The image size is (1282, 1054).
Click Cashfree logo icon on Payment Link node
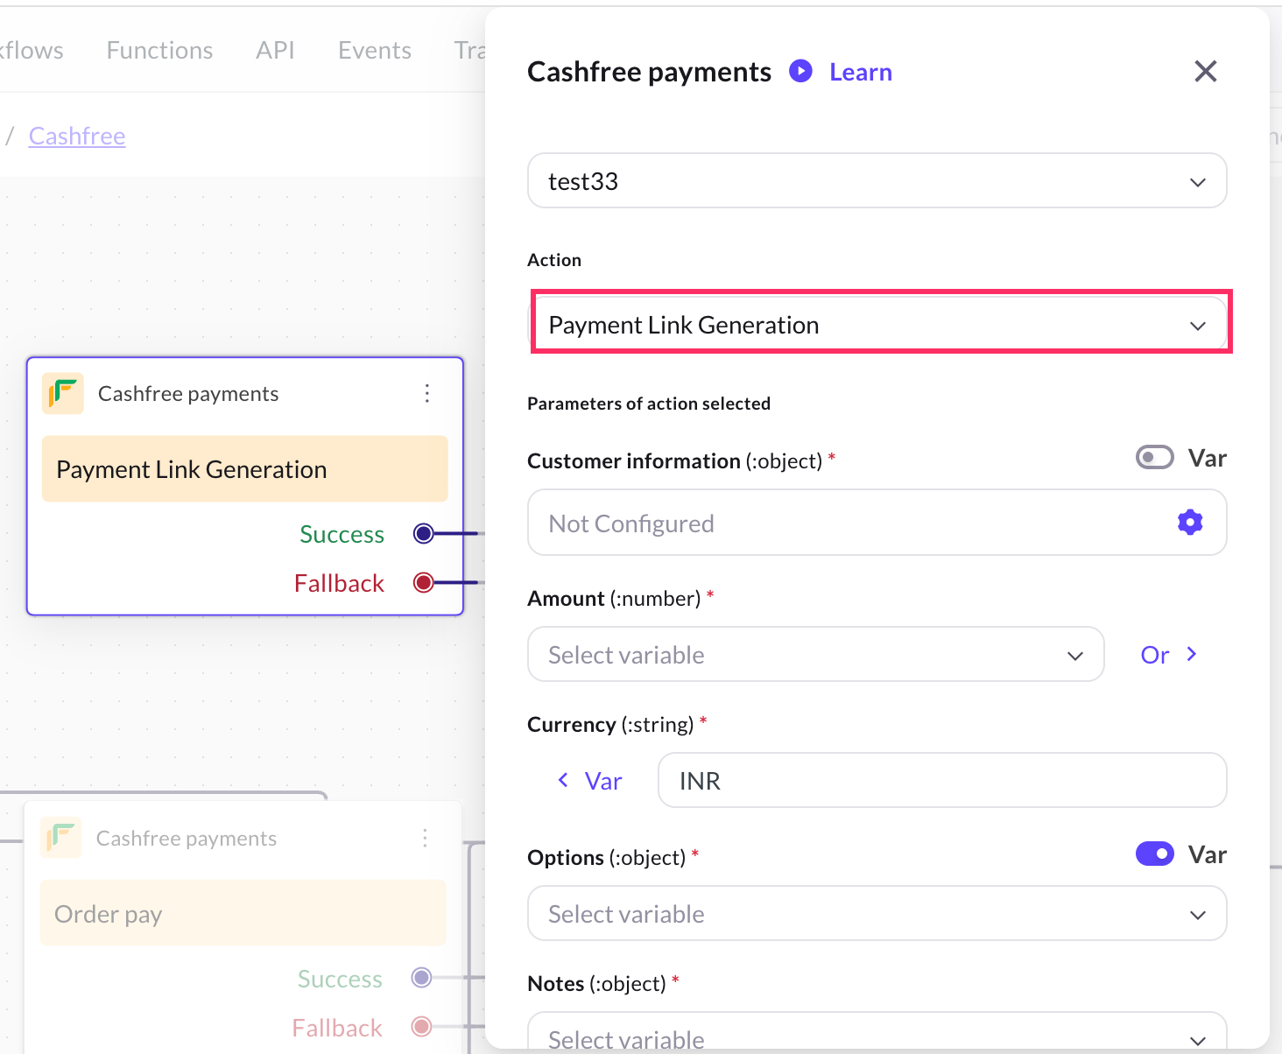[x=63, y=393]
